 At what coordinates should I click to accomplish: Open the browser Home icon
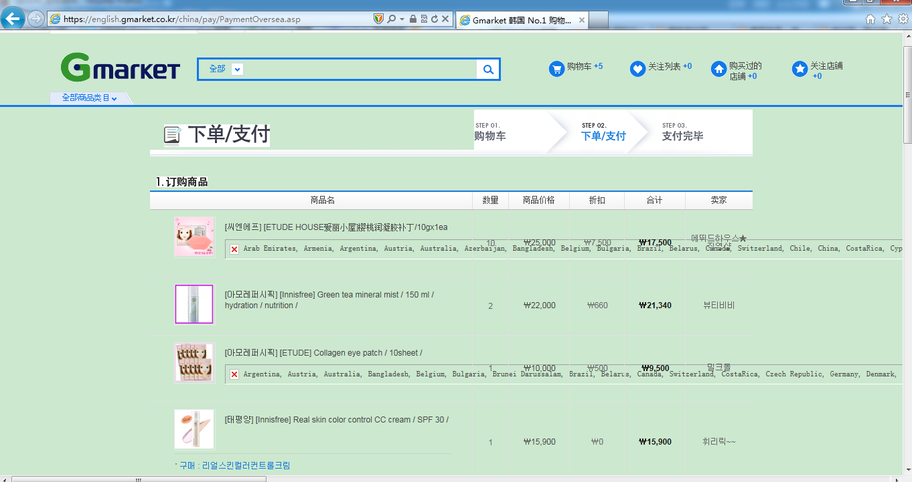coord(870,19)
